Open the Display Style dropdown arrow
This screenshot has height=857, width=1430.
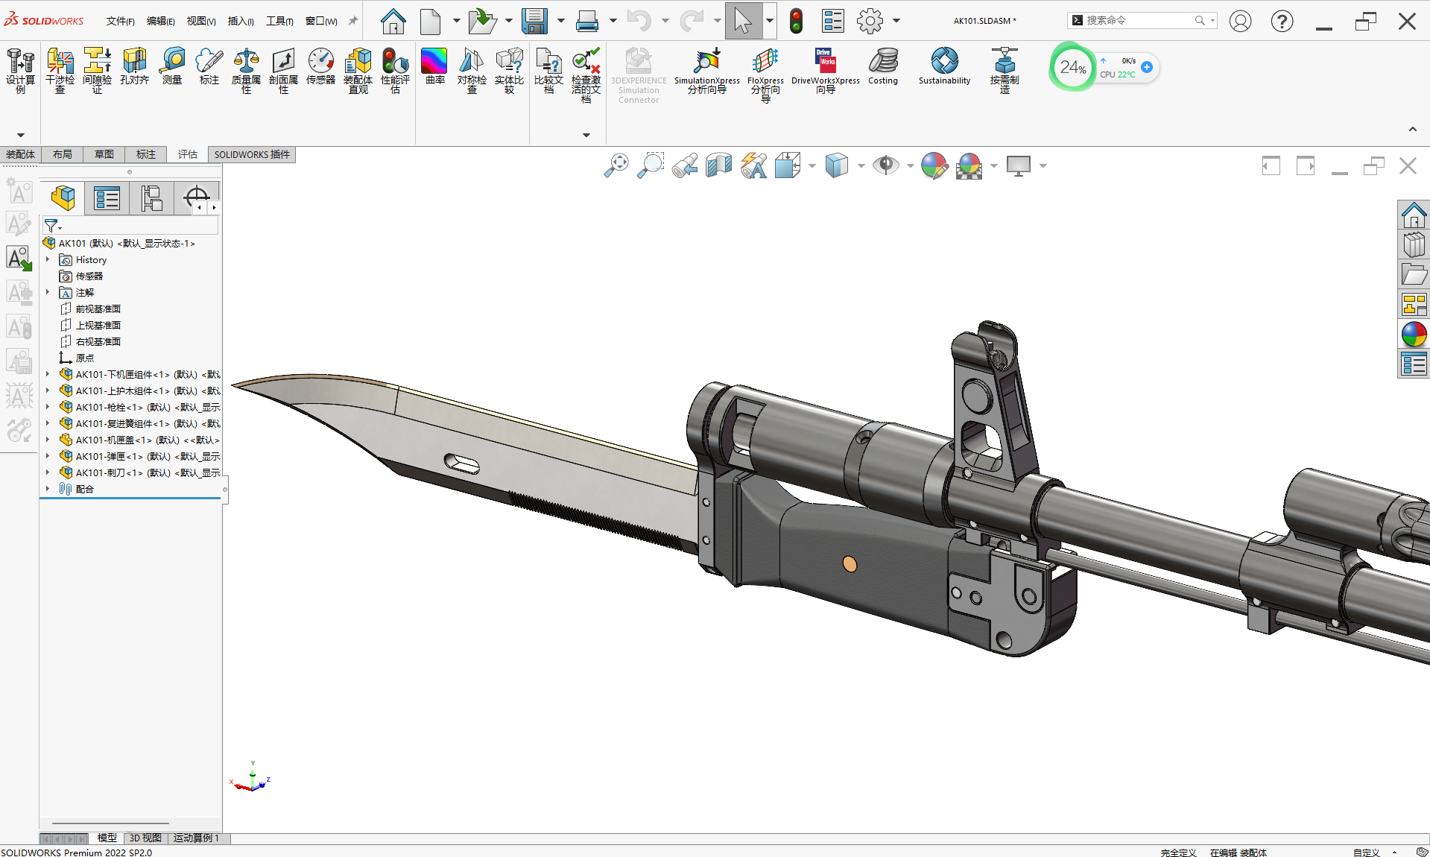click(861, 166)
